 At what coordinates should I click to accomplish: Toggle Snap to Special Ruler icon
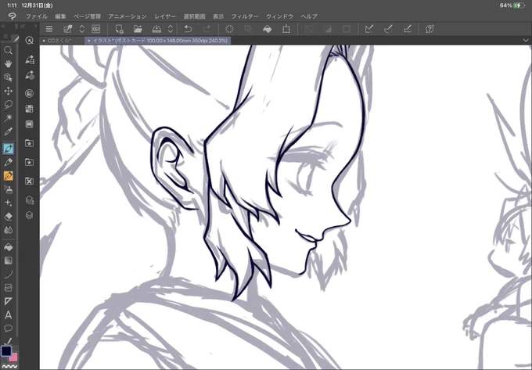coord(388,29)
